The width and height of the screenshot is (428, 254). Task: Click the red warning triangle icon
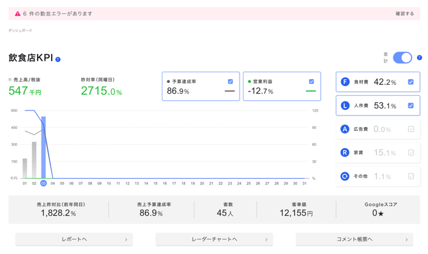(18, 13)
